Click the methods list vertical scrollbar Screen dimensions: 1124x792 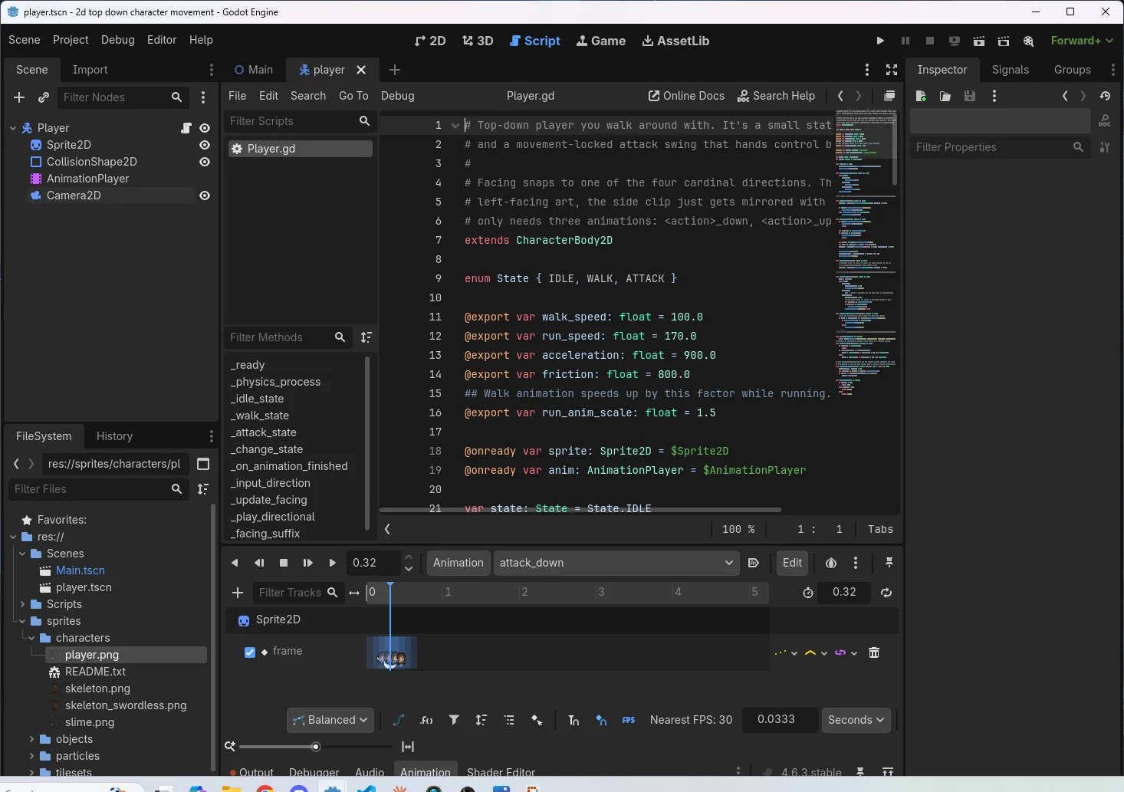pos(367,445)
